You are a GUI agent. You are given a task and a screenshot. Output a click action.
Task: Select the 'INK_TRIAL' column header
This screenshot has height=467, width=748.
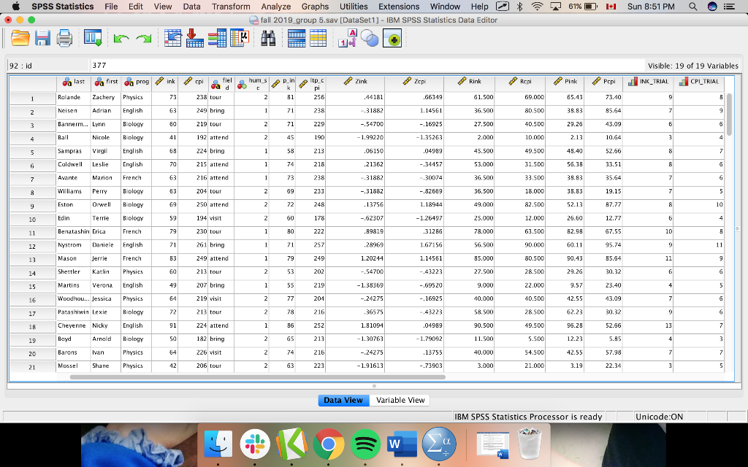tap(649, 83)
